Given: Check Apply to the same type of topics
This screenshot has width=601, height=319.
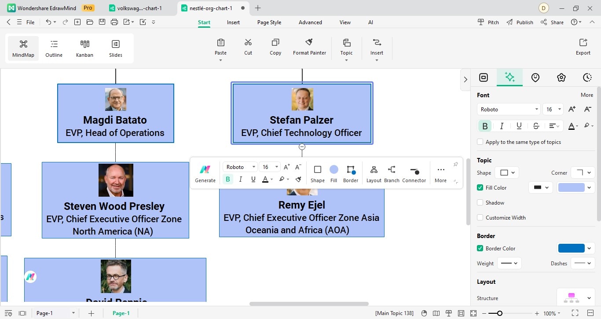Looking at the screenshot, I should pos(480,142).
